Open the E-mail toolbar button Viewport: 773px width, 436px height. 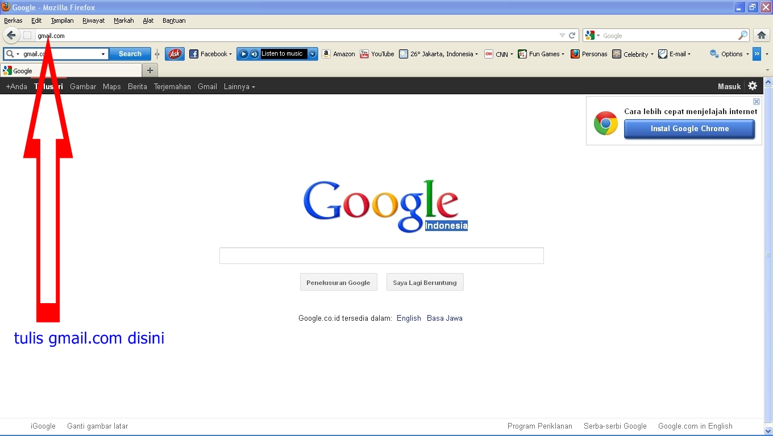674,54
